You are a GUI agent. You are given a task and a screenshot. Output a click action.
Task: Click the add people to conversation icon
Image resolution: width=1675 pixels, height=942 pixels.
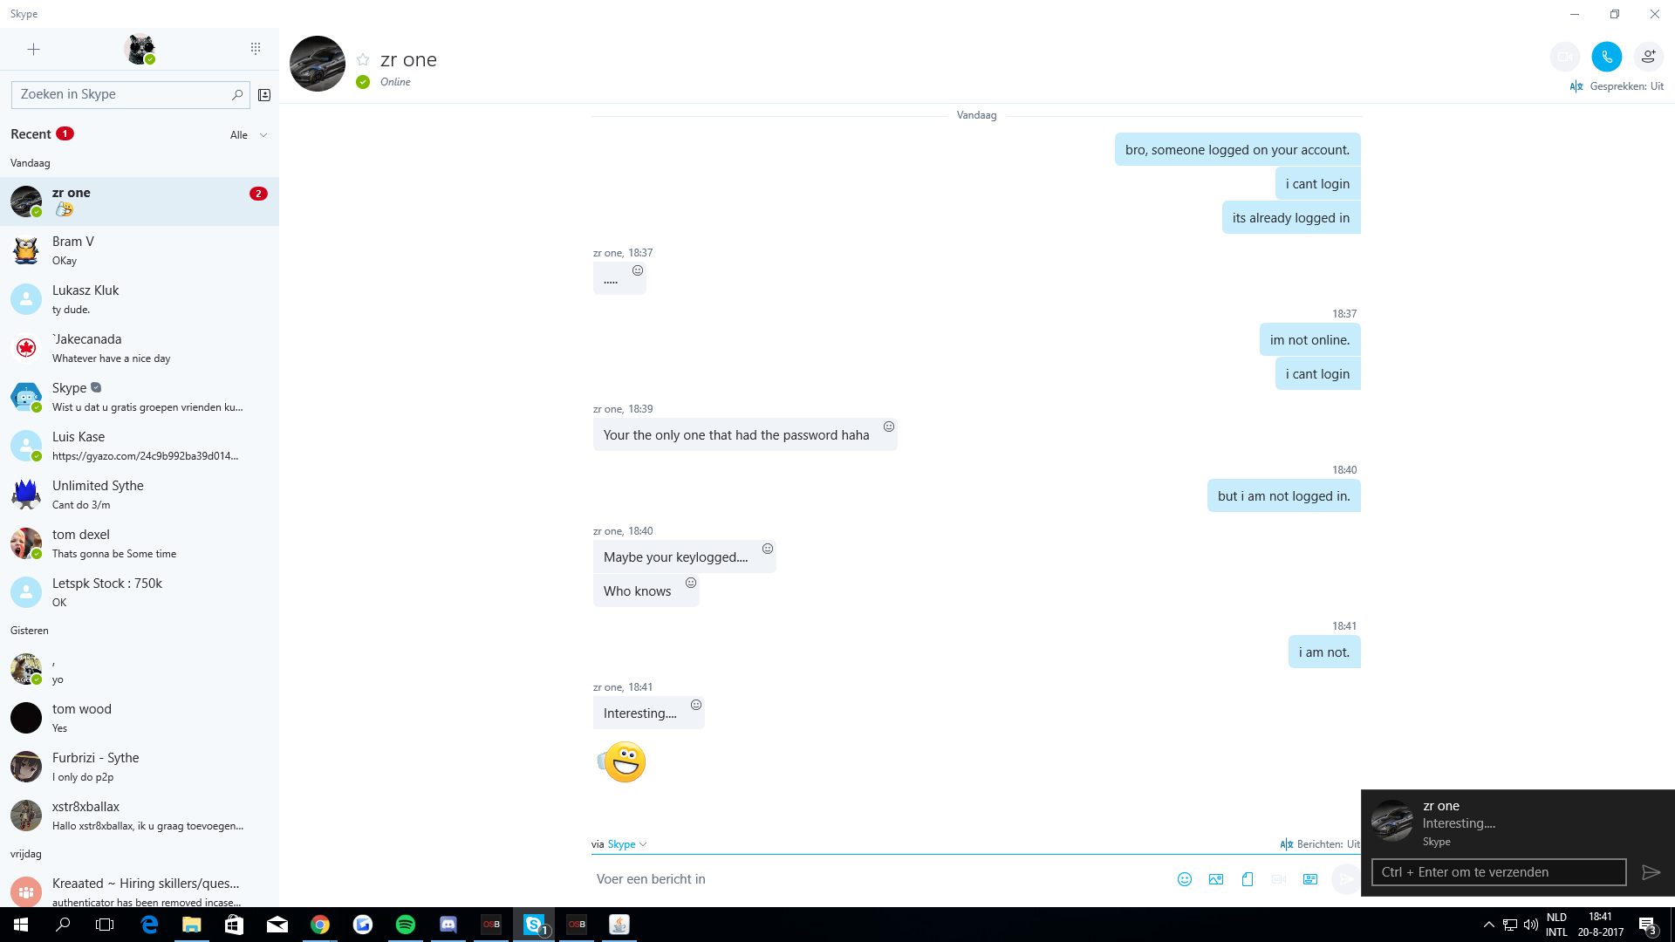(x=1648, y=57)
